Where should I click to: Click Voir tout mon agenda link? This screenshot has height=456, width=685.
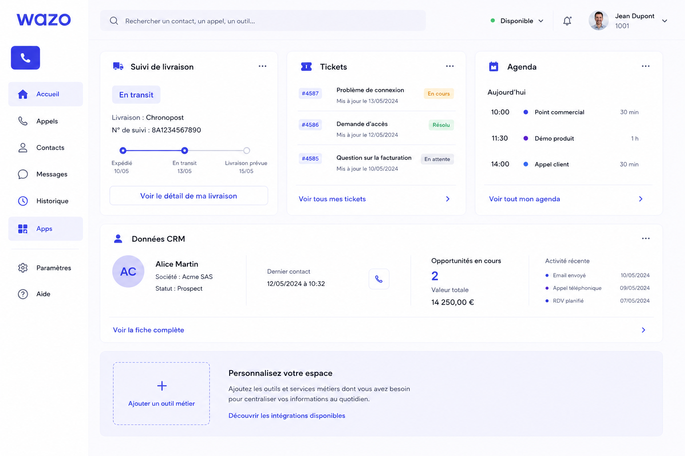524,199
